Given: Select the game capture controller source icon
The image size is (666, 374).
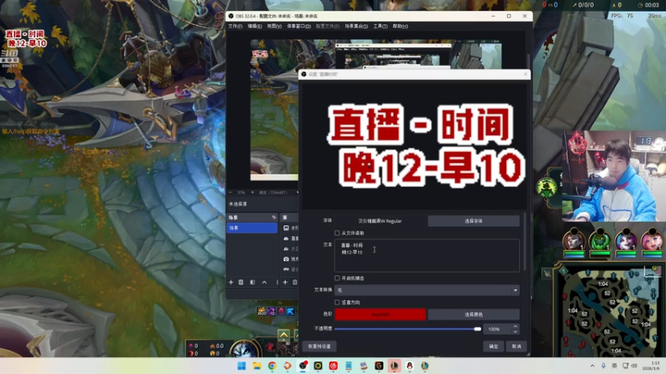Looking at the screenshot, I should click(x=286, y=269).
